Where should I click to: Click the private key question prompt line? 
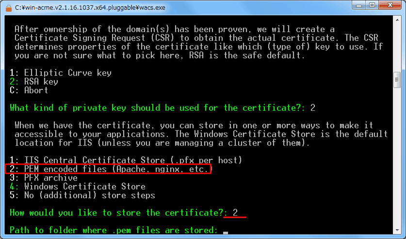162,108
